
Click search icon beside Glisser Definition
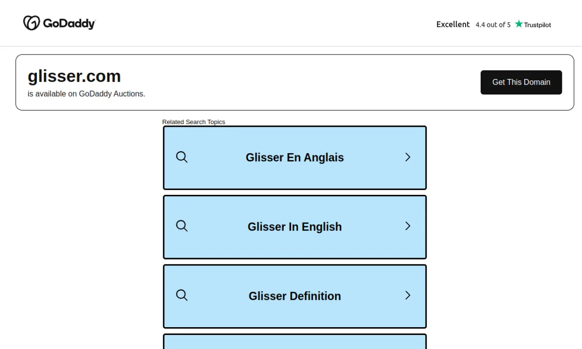tap(182, 295)
